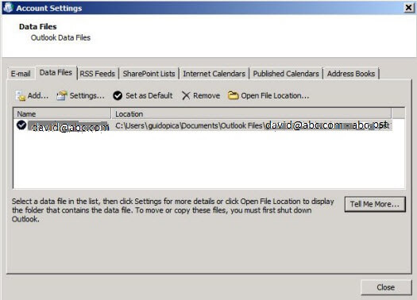Click the Close button
Viewport: 417px width, 300px height.
[386, 287]
